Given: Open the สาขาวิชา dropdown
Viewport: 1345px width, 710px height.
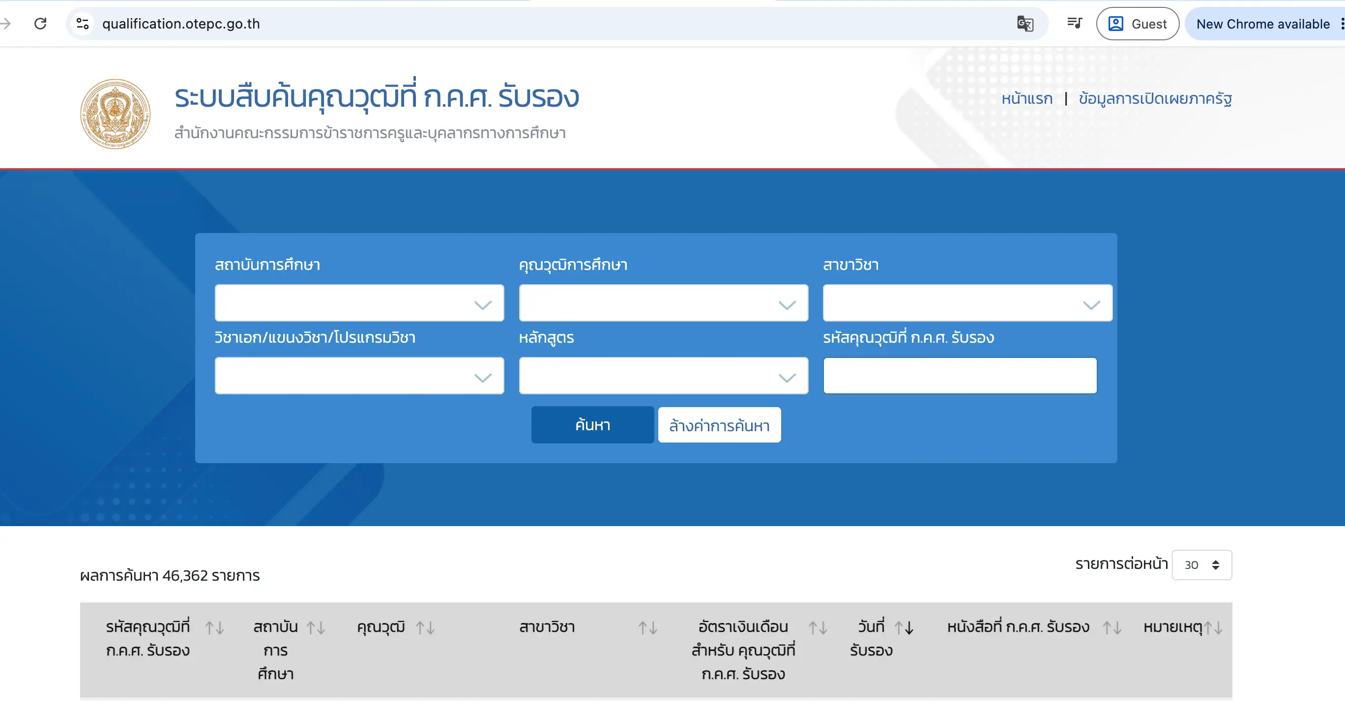Looking at the screenshot, I should pyautogui.click(x=967, y=303).
